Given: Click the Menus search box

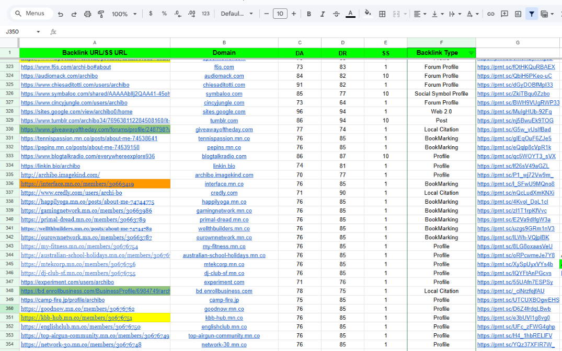Looking at the screenshot, I should tap(31, 14).
